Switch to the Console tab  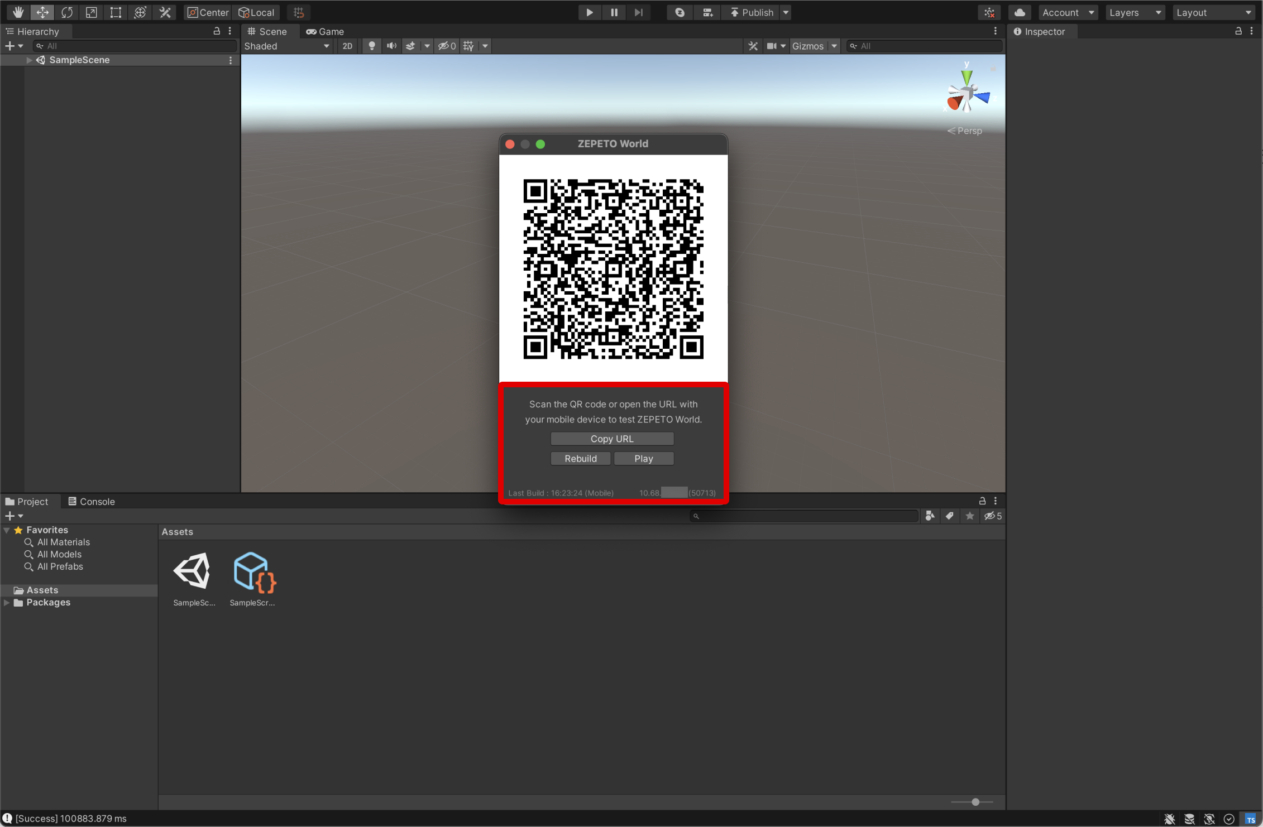tap(92, 502)
